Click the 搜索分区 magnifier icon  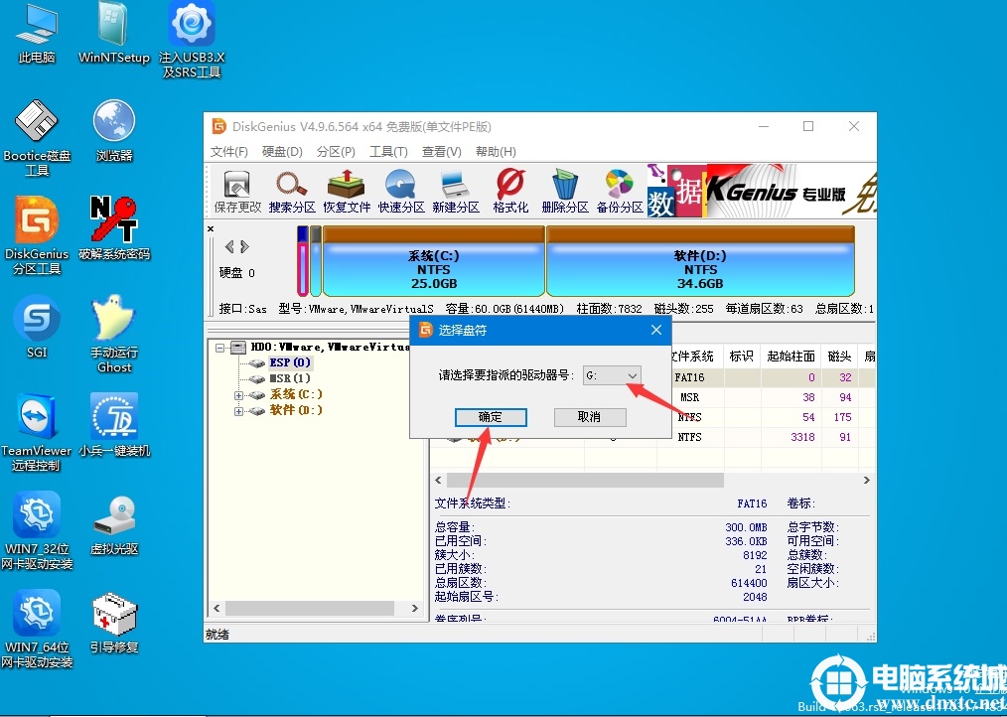(x=292, y=191)
